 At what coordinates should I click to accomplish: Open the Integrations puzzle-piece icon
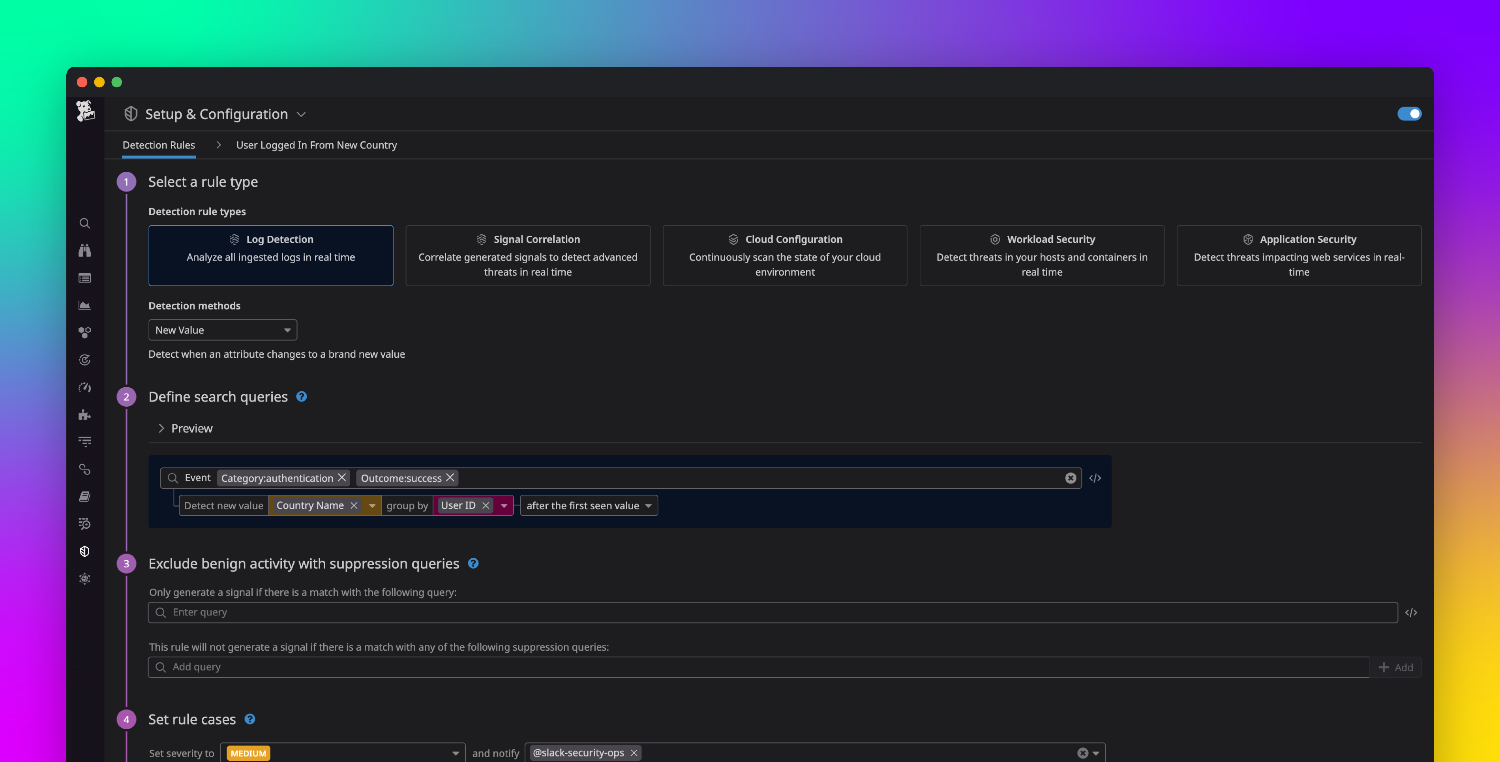pos(84,415)
